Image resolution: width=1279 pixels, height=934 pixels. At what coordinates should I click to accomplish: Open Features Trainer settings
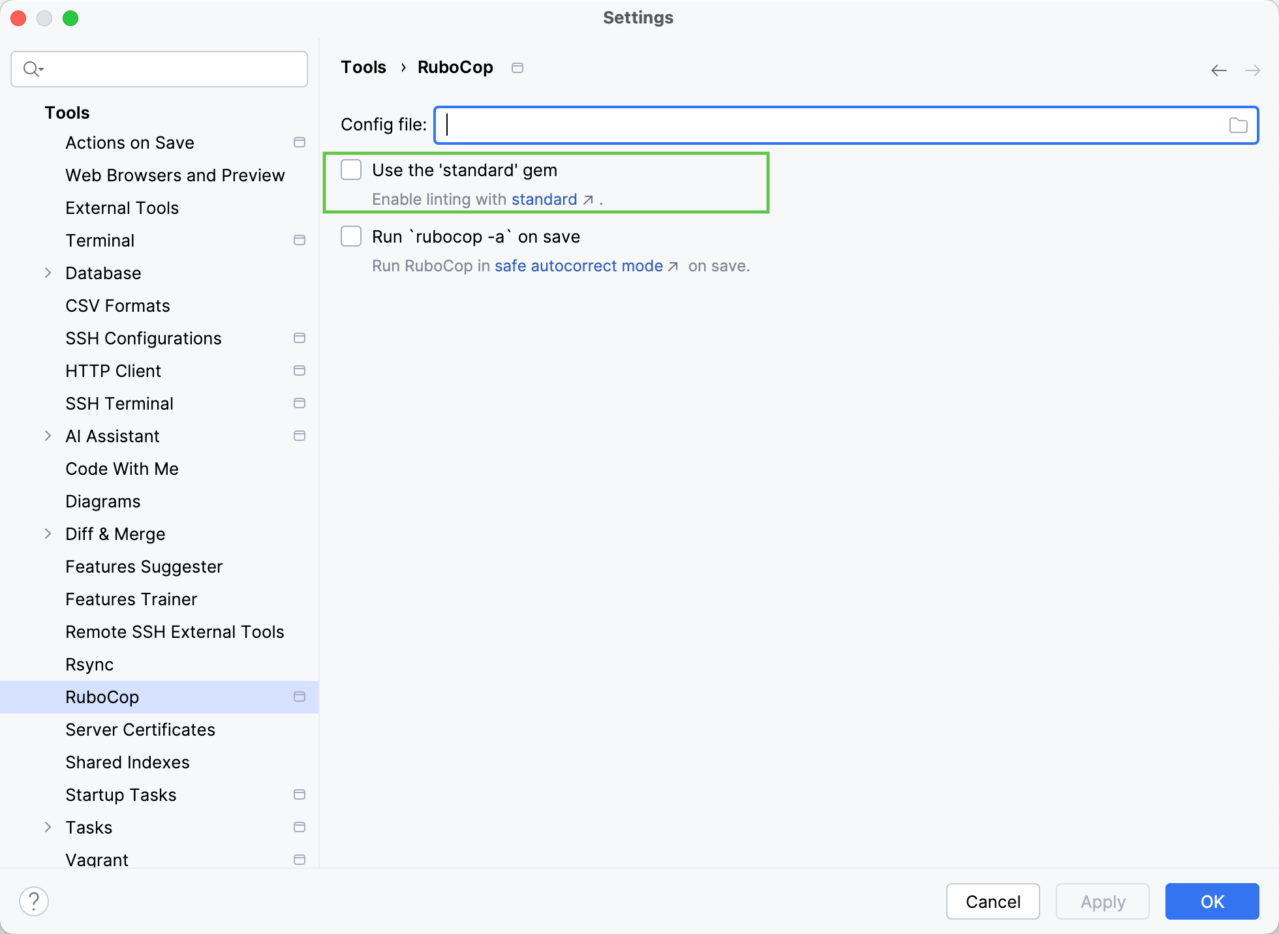coord(131,599)
